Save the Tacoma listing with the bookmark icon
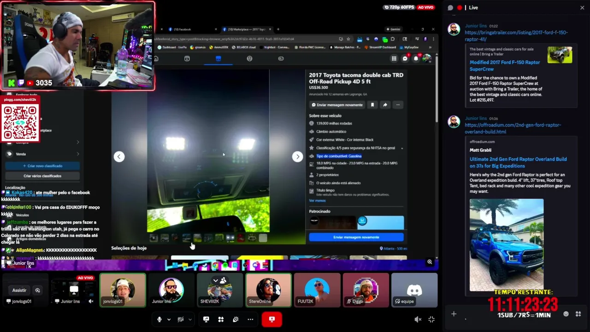This screenshot has width=590, height=332. point(372,105)
